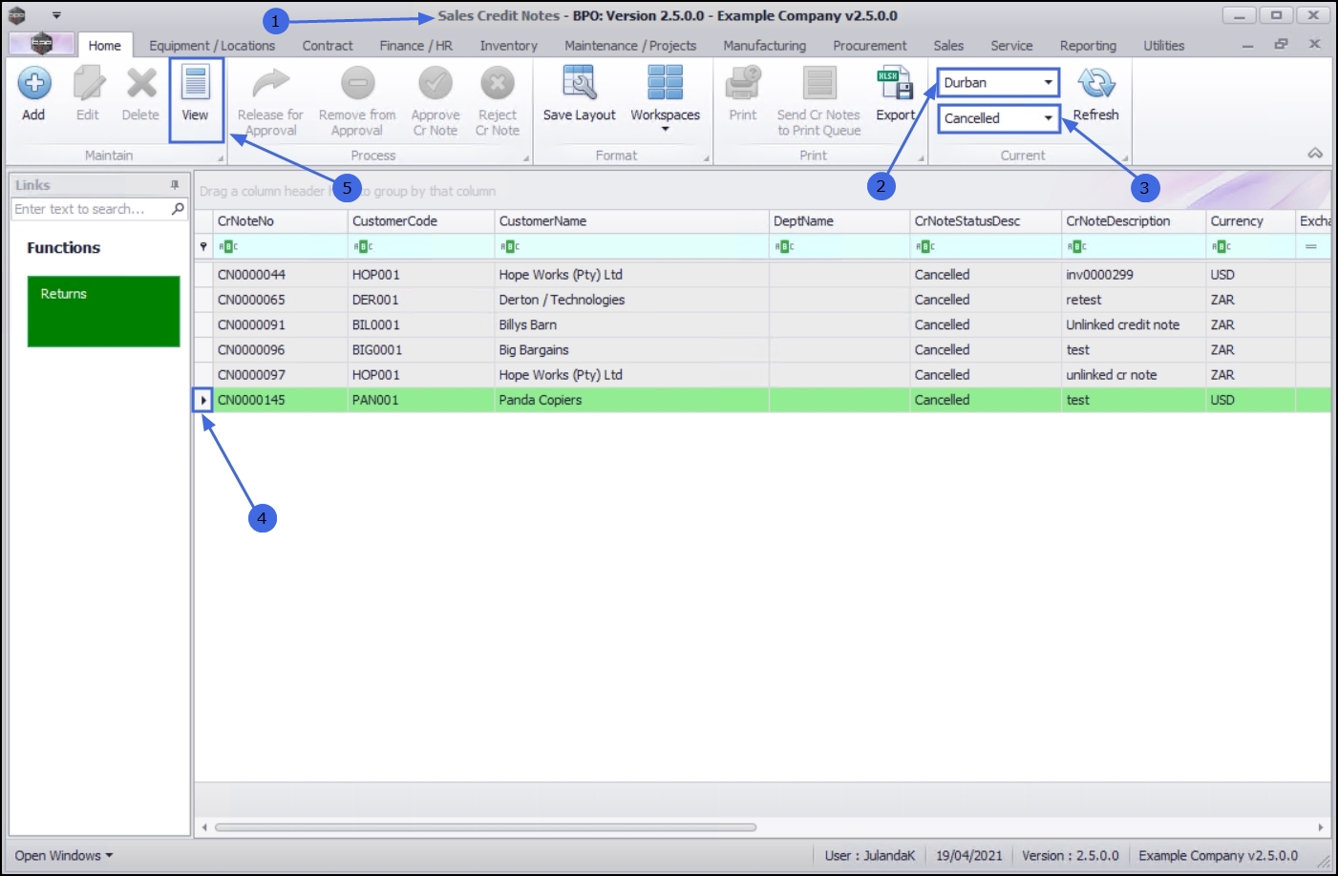Switch to the Home ribbon tab
Screen dimensions: 1338x876
pos(105,46)
